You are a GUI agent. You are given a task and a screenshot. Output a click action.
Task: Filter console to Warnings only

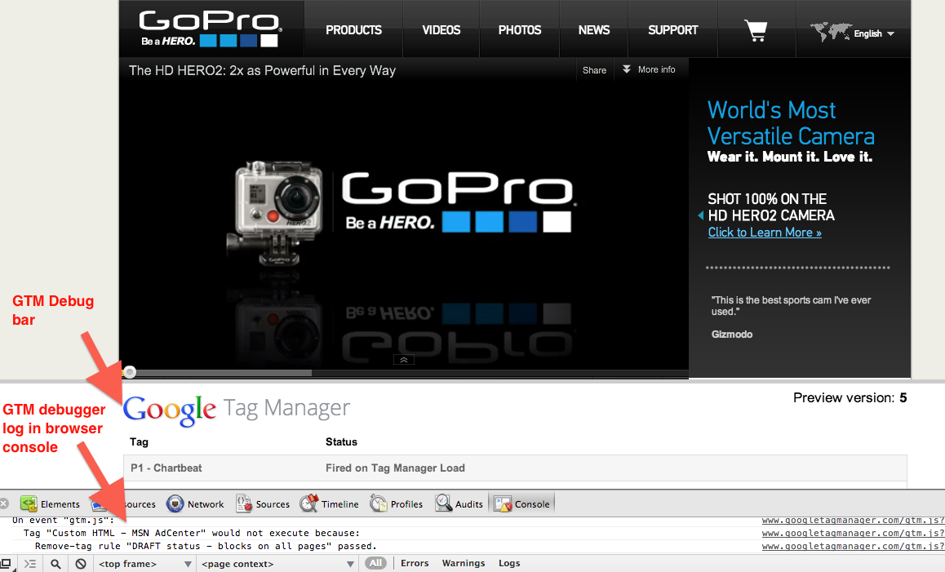tap(464, 563)
